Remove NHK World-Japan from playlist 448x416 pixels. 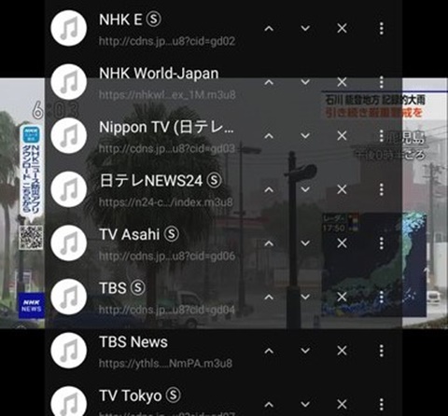[342, 82]
